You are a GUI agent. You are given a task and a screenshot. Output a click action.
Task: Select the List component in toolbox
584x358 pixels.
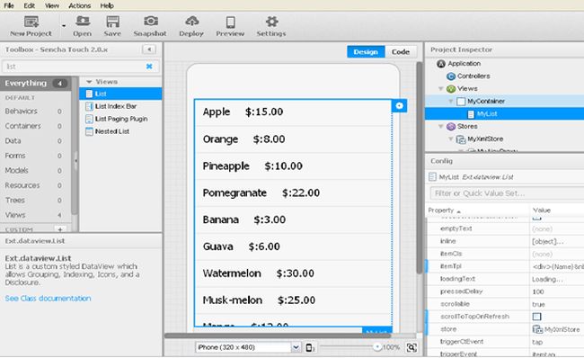(x=120, y=94)
